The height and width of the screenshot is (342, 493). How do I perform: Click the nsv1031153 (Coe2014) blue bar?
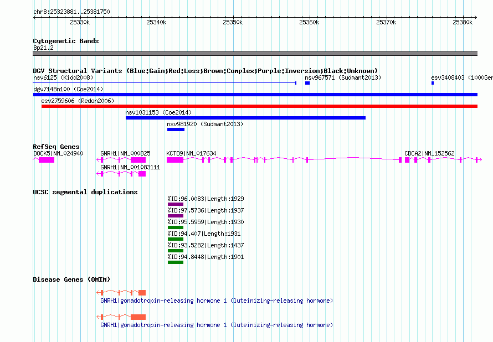point(245,118)
